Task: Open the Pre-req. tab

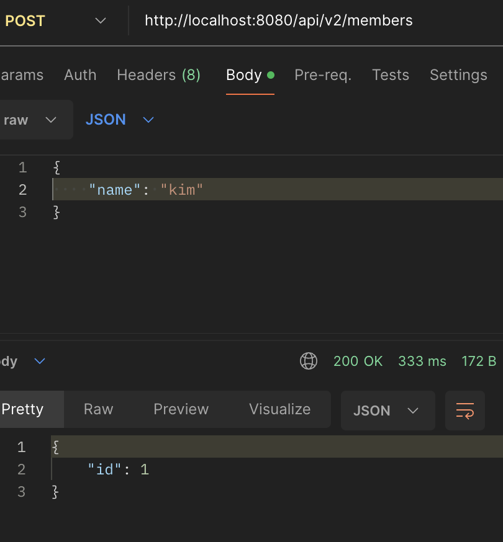Action: [323, 75]
